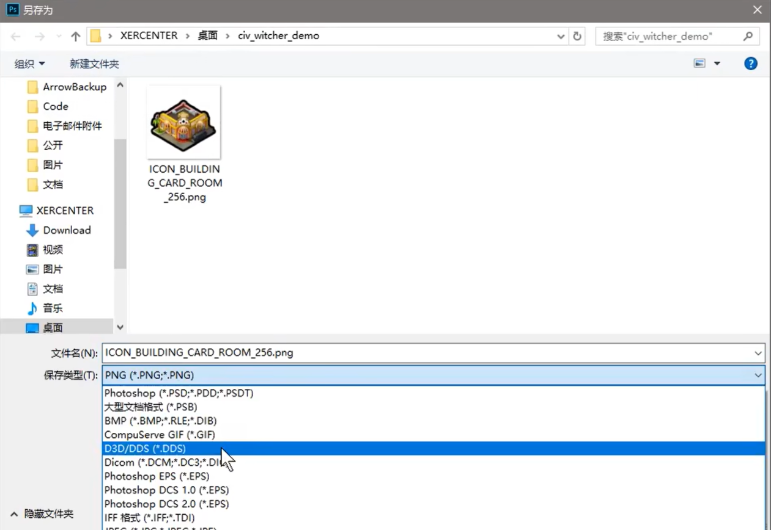Click the view mode icon in toolbar
Viewport: 771px width, 530px height.
tap(700, 64)
